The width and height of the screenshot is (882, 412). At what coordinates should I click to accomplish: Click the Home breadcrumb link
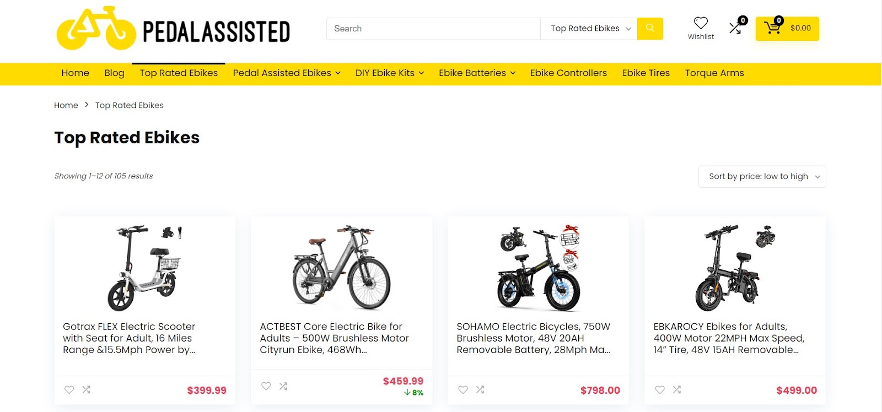pos(66,105)
